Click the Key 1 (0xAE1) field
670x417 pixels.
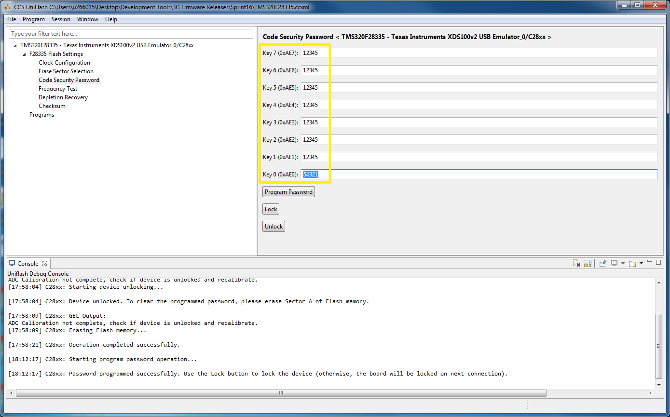click(x=479, y=157)
